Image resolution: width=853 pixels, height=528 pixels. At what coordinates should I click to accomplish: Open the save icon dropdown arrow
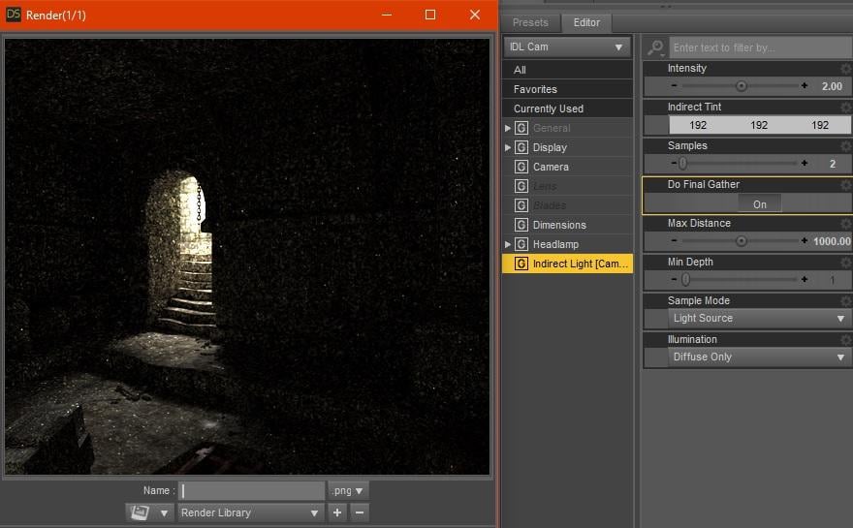[x=164, y=512]
